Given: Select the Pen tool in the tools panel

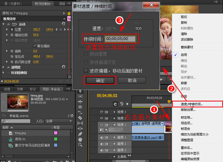Looking at the screenshot, I should 80,134.
